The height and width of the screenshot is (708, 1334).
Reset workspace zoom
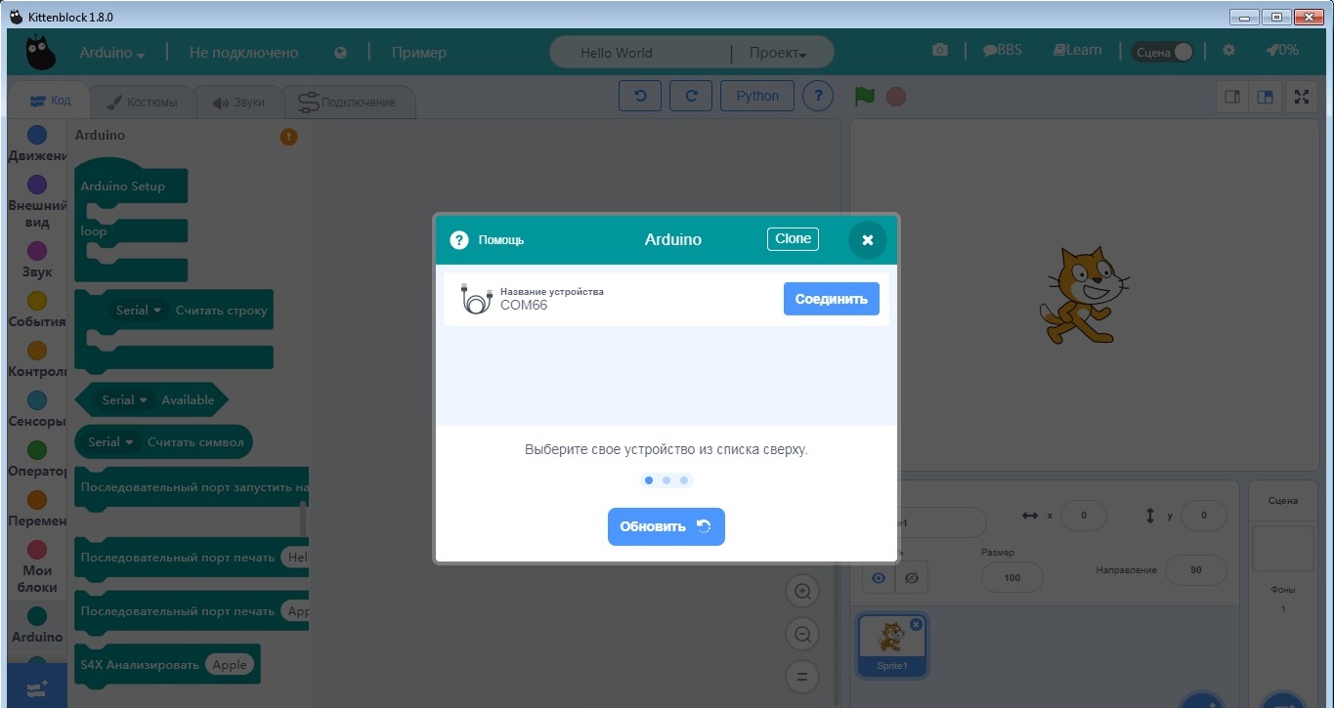[802, 676]
